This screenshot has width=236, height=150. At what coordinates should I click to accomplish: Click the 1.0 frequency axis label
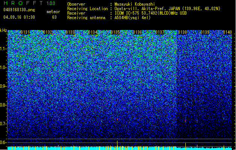pos(3,67)
